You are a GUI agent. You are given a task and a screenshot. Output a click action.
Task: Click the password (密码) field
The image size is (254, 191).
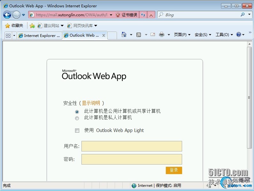click(132, 159)
